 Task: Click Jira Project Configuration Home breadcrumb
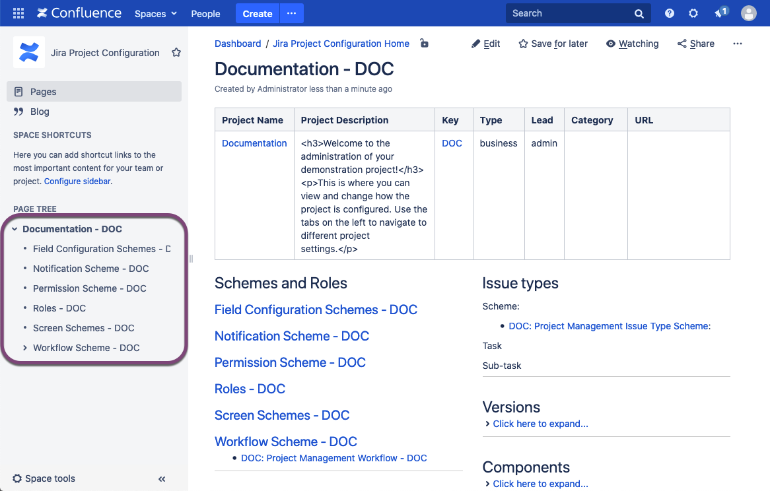[341, 44]
